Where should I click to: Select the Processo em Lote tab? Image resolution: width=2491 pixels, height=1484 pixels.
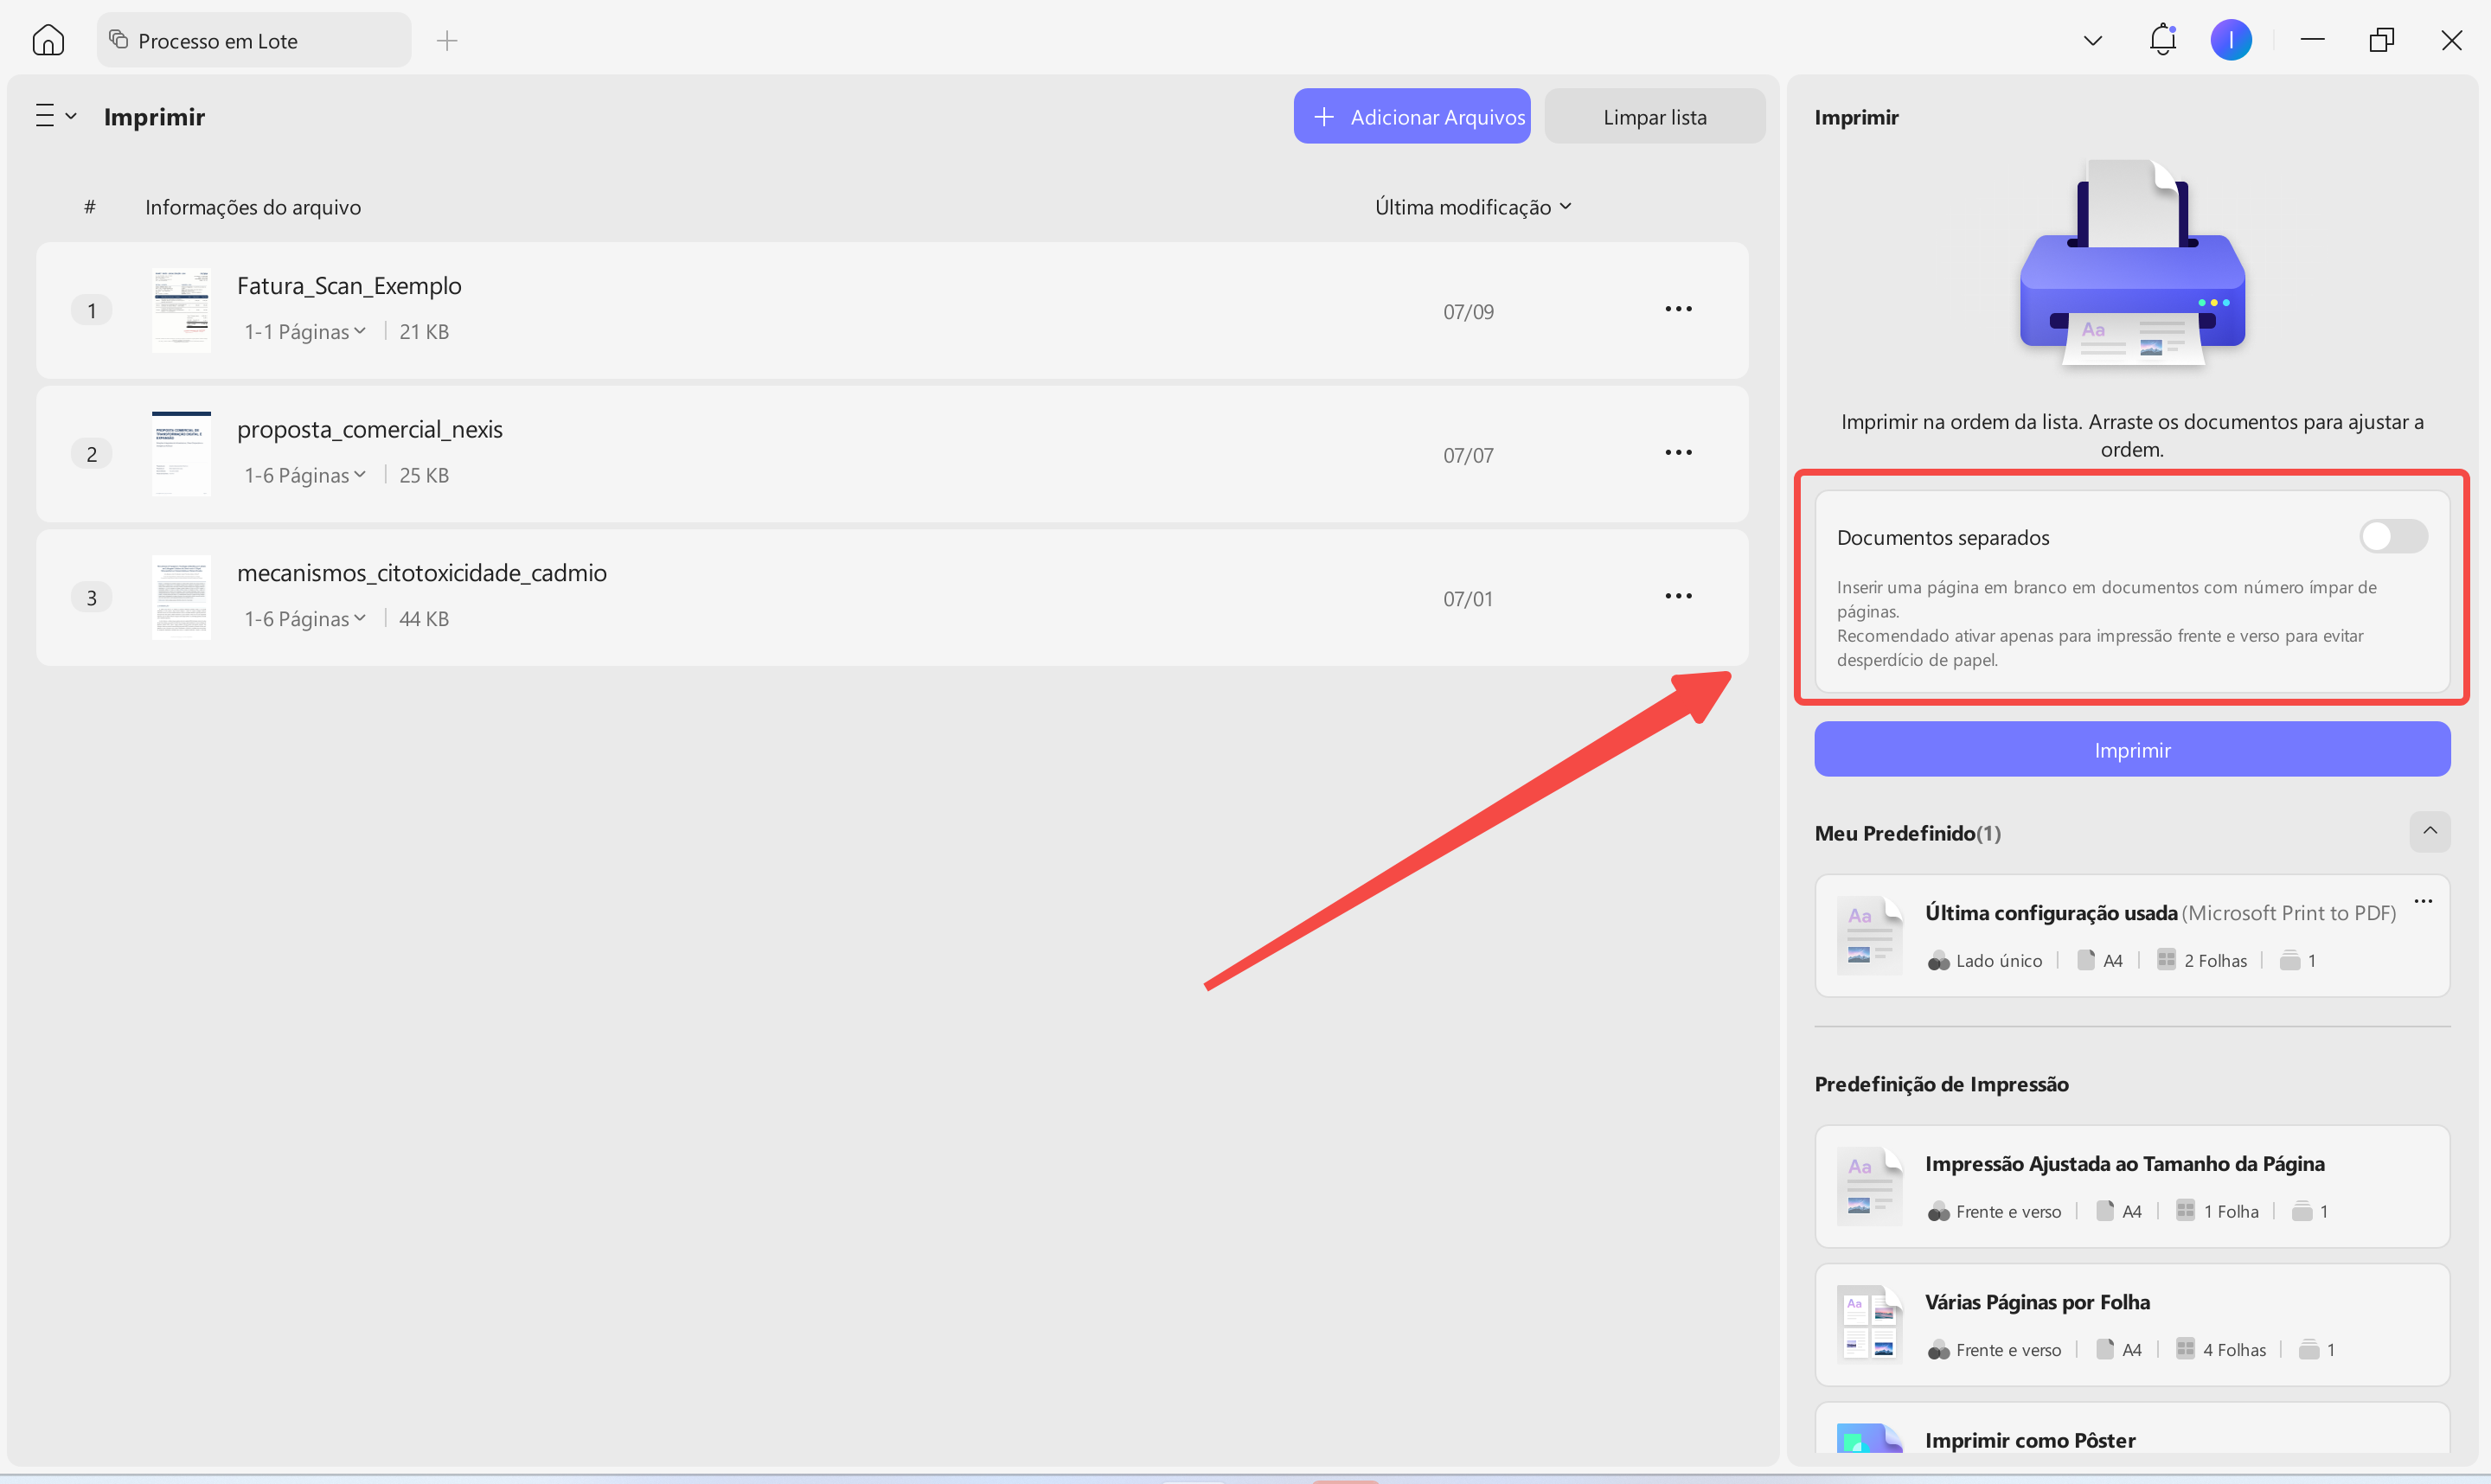click(254, 40)
